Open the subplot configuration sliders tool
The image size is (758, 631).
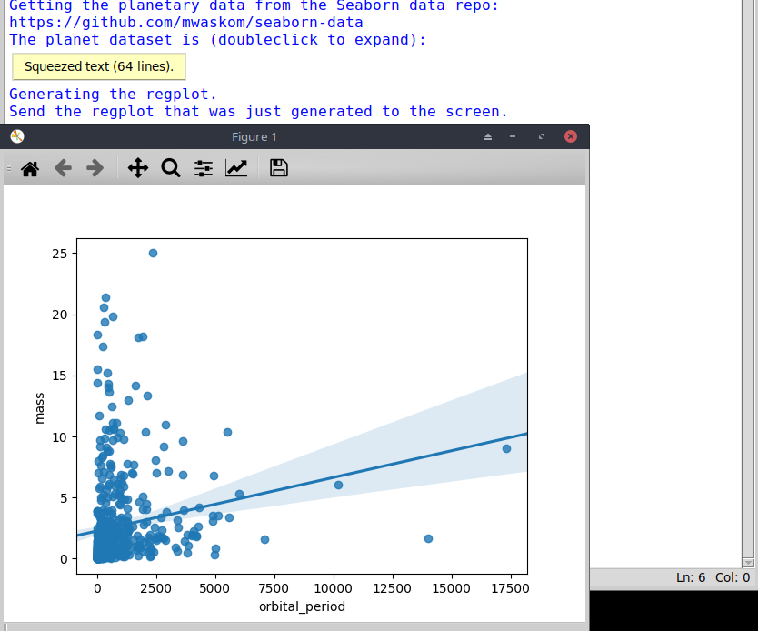203,168
